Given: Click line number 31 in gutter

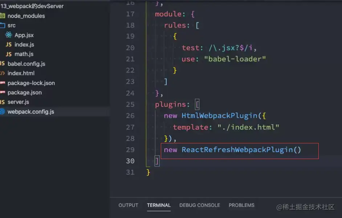Looking at the screenshot, I should 130,172.
